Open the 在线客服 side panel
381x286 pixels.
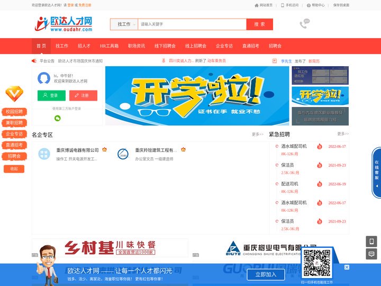pos(376,173)
